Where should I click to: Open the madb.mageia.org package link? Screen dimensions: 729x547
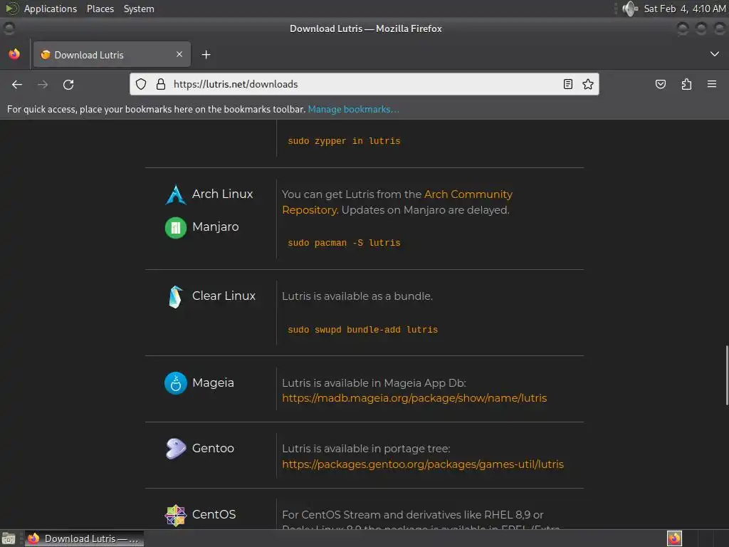pos(414,398)
